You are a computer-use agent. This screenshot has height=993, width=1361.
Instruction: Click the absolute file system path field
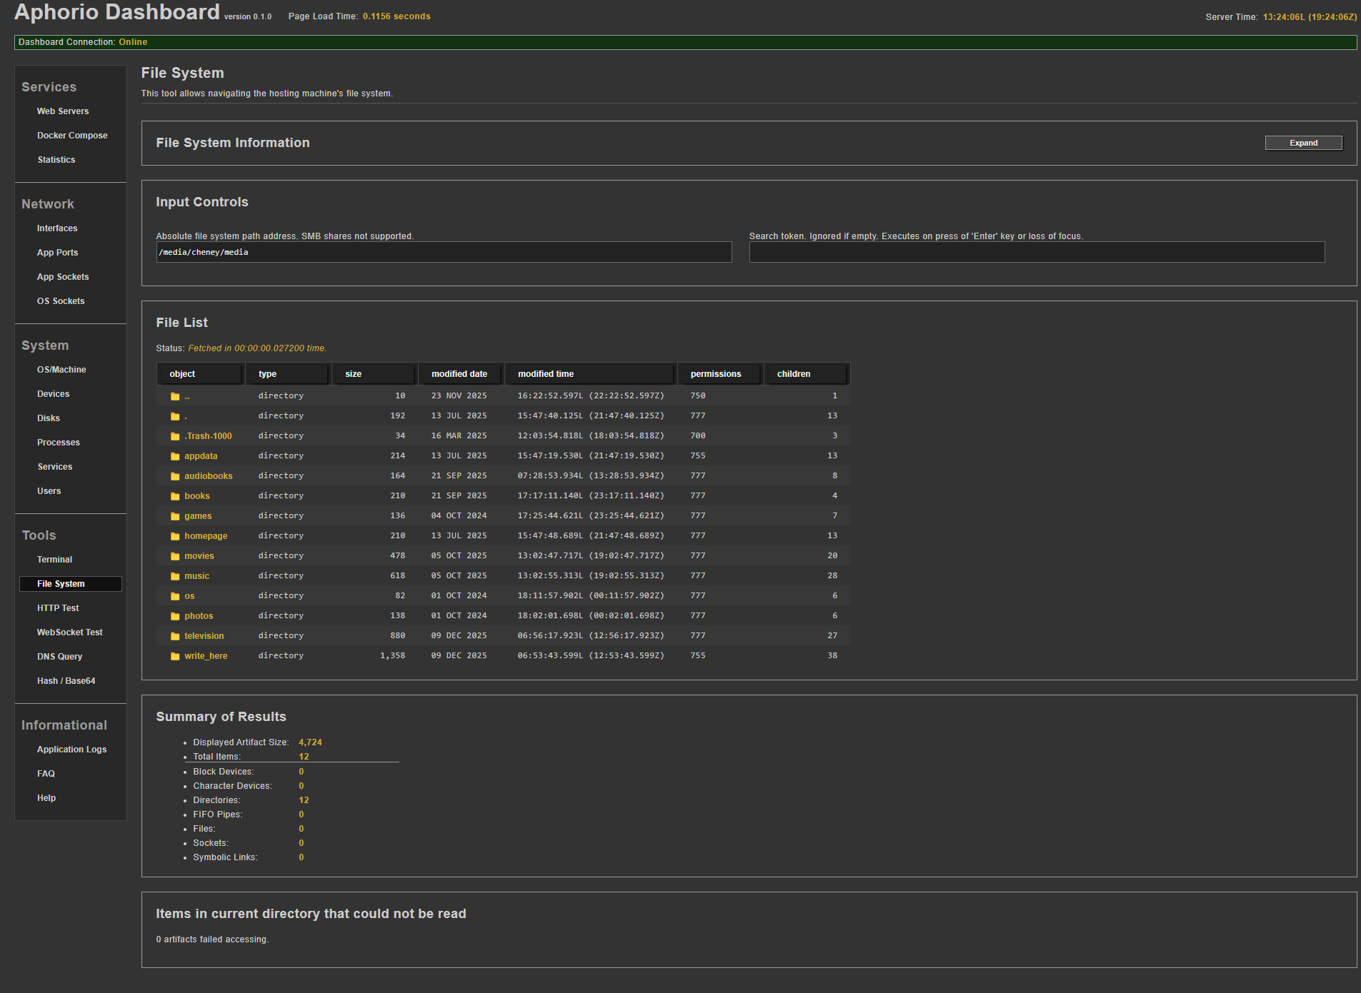443,252
